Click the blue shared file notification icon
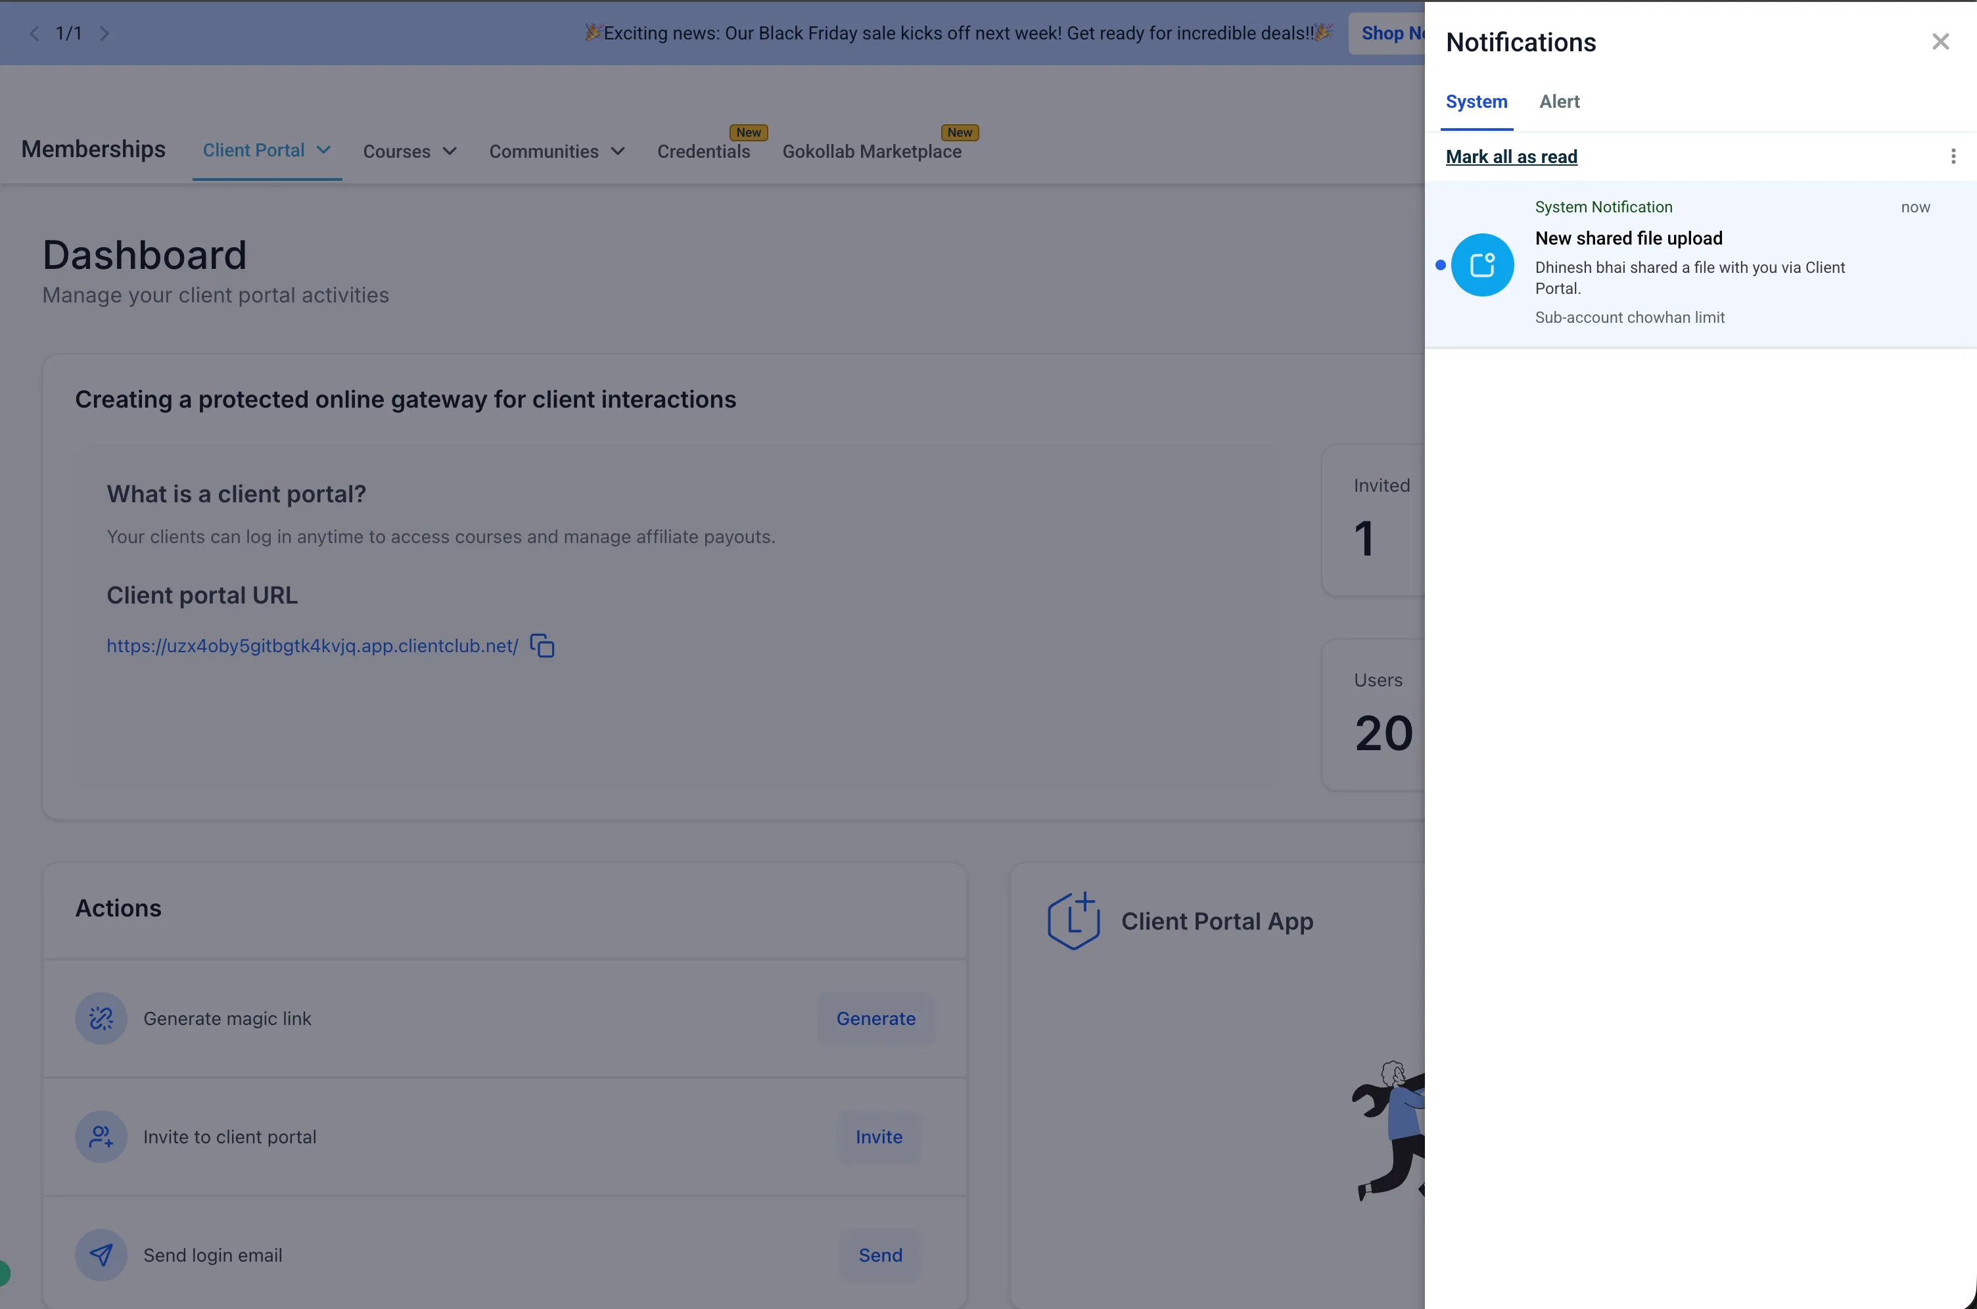The width and height of the screenshot is (1977, 1309). 1482,265
